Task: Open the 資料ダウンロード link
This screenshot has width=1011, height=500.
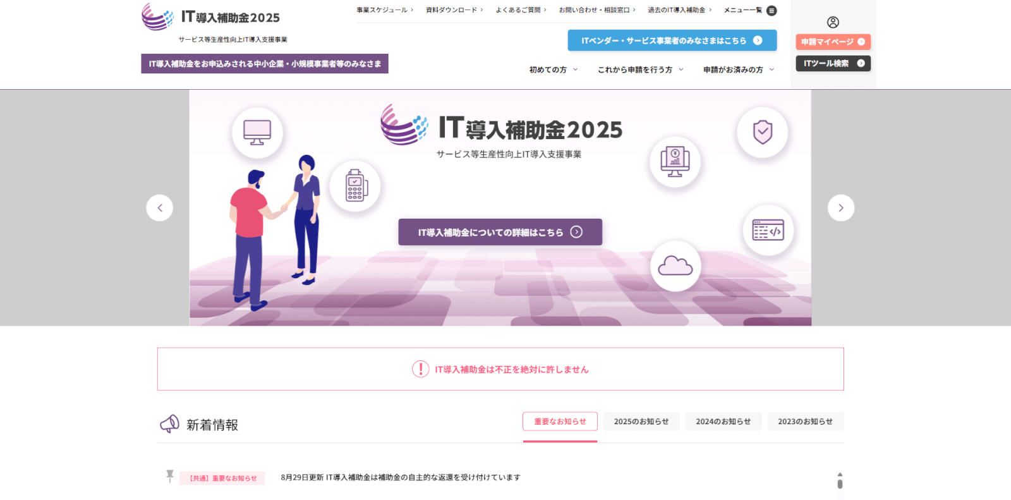Action: pyautogui.click(x=454, y=10)
